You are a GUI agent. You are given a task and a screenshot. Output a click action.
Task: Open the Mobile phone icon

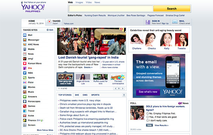click(x=25, y=49)
